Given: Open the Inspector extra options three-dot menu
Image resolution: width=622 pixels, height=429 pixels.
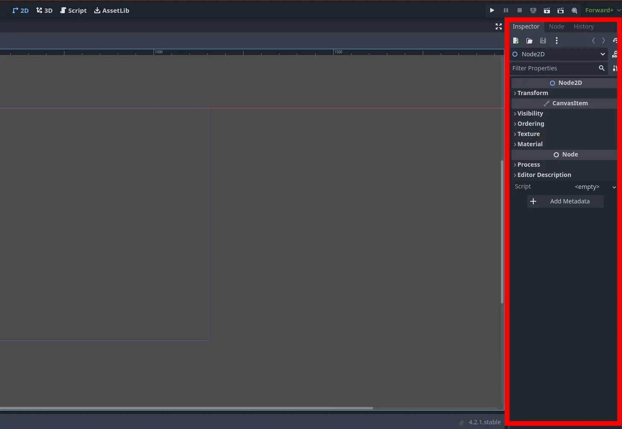Looking at the screenshot, I should tap(556, 41).
